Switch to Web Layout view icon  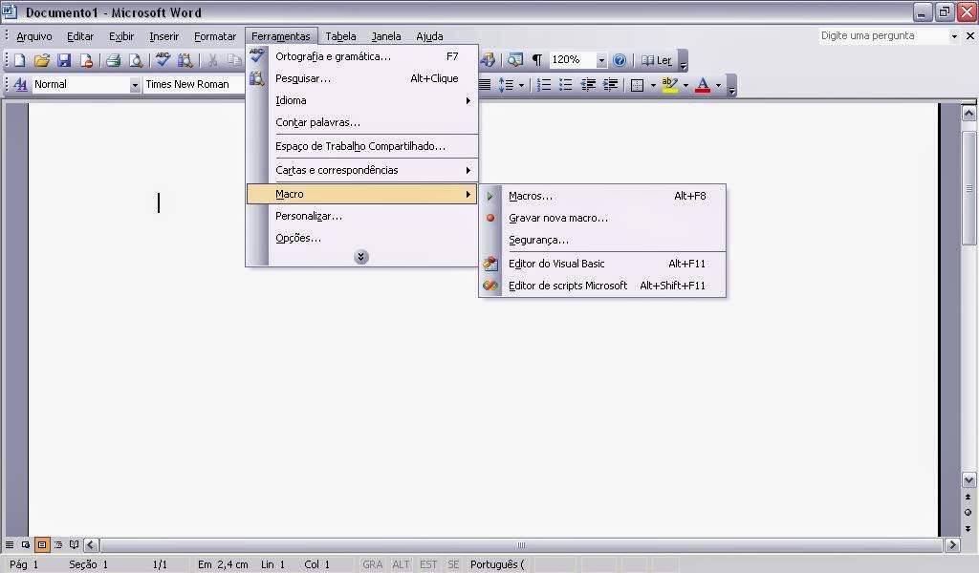coord(26,545)
